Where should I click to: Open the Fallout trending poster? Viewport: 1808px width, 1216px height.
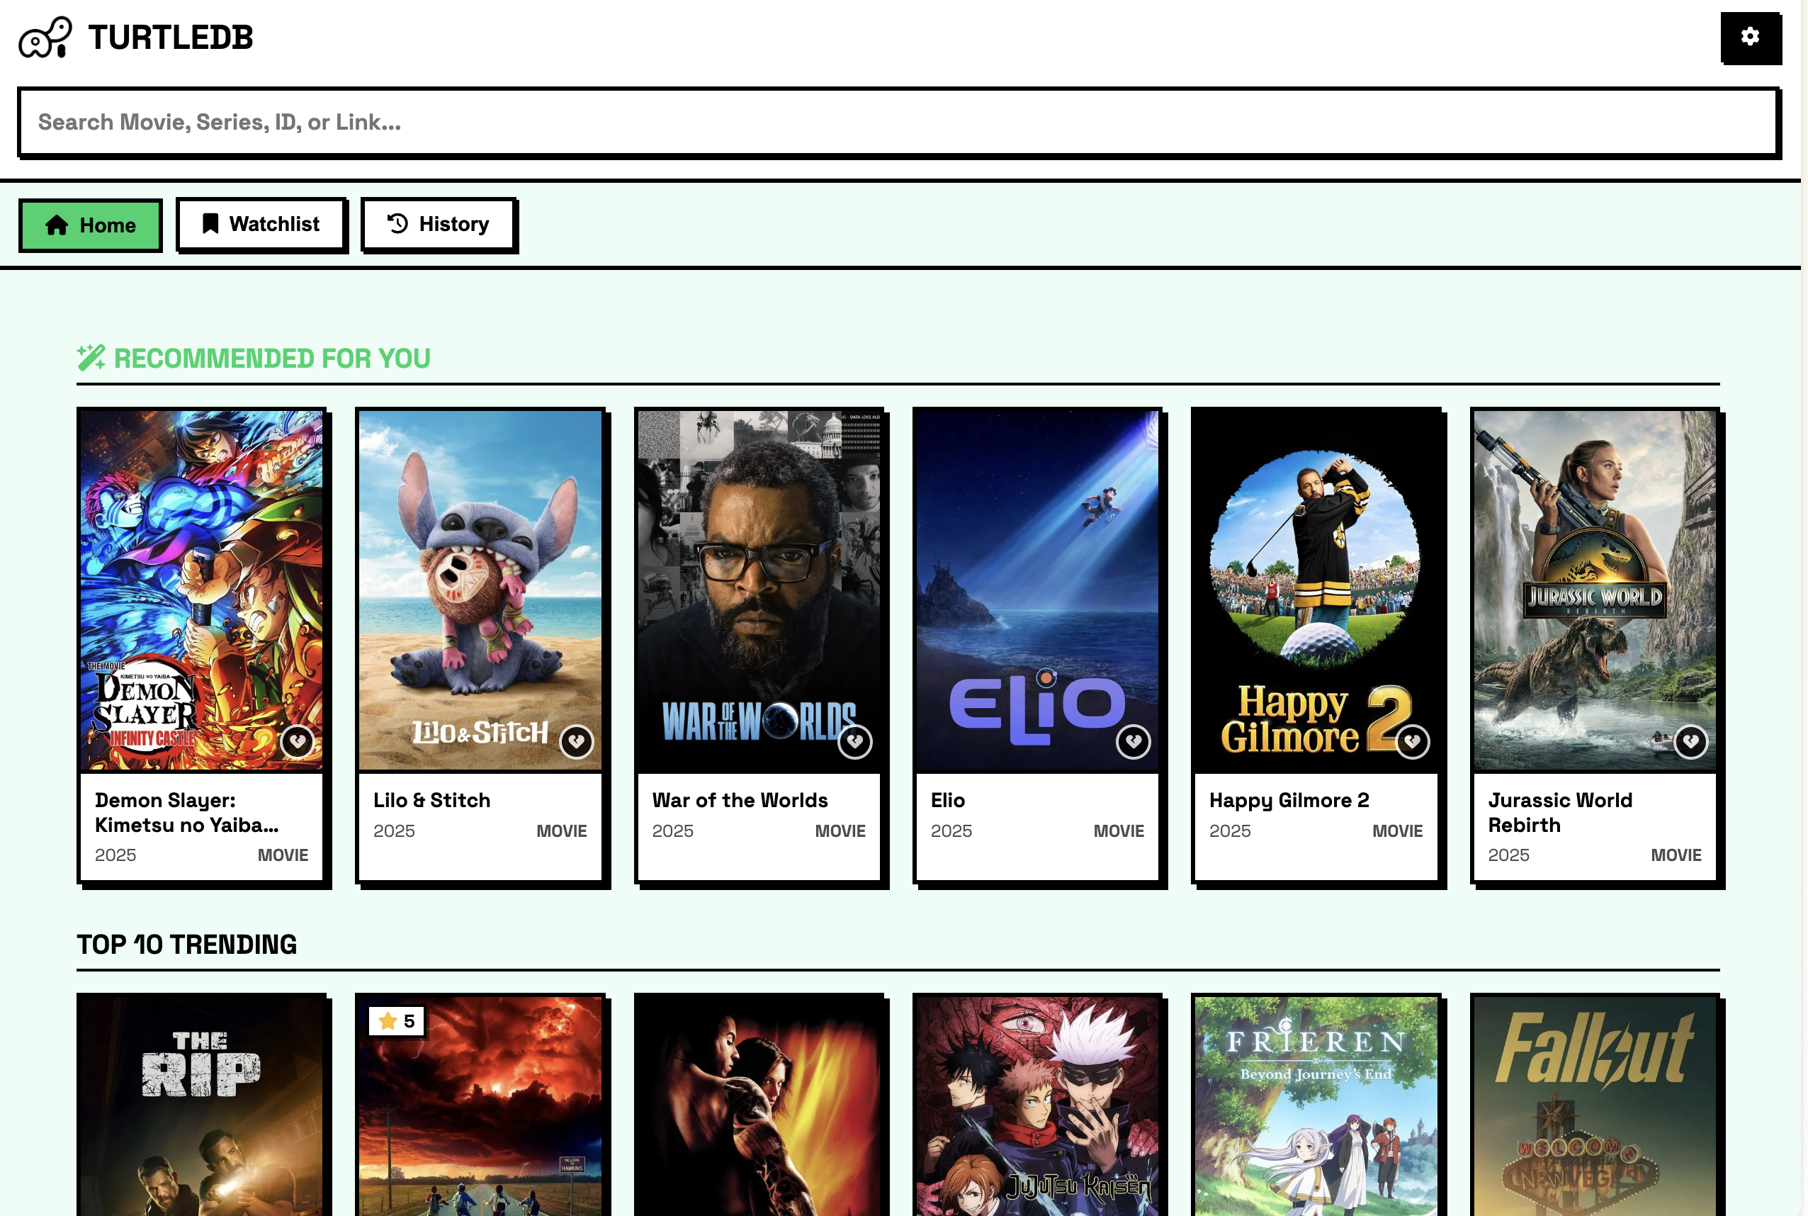1594,1105
